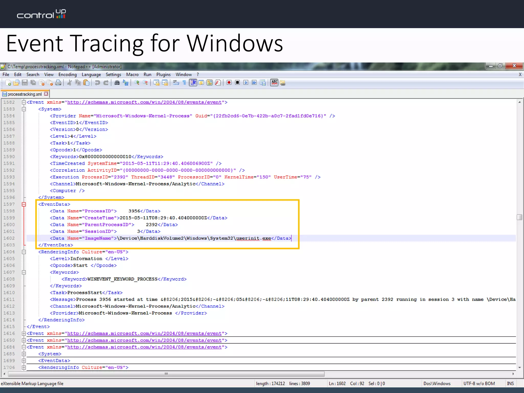Click the Zoom Out toolbar icon
This screenshot has width=524, height=393.
click(x=145, y=83)
